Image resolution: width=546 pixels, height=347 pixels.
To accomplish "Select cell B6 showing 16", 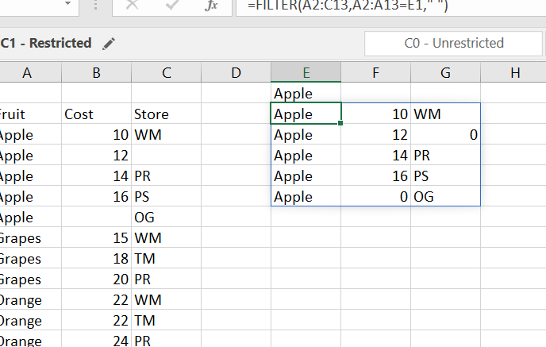I will tap(97, 196).
